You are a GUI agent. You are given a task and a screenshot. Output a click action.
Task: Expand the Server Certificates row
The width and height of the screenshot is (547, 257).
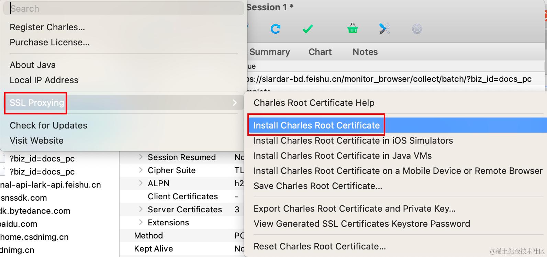[x=141, y=209]
